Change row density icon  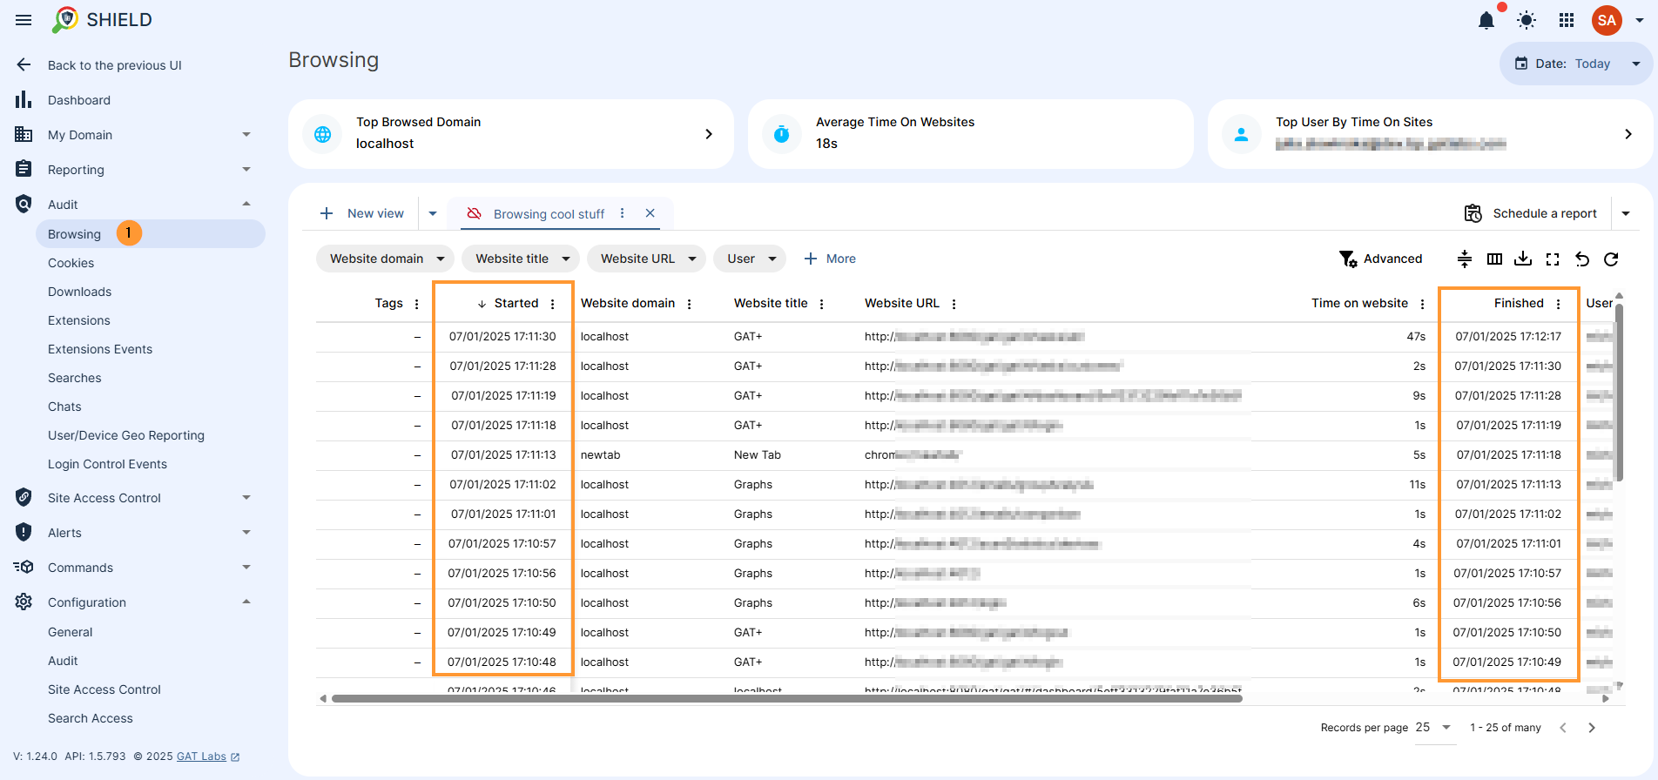click(x=1465, y=259)
